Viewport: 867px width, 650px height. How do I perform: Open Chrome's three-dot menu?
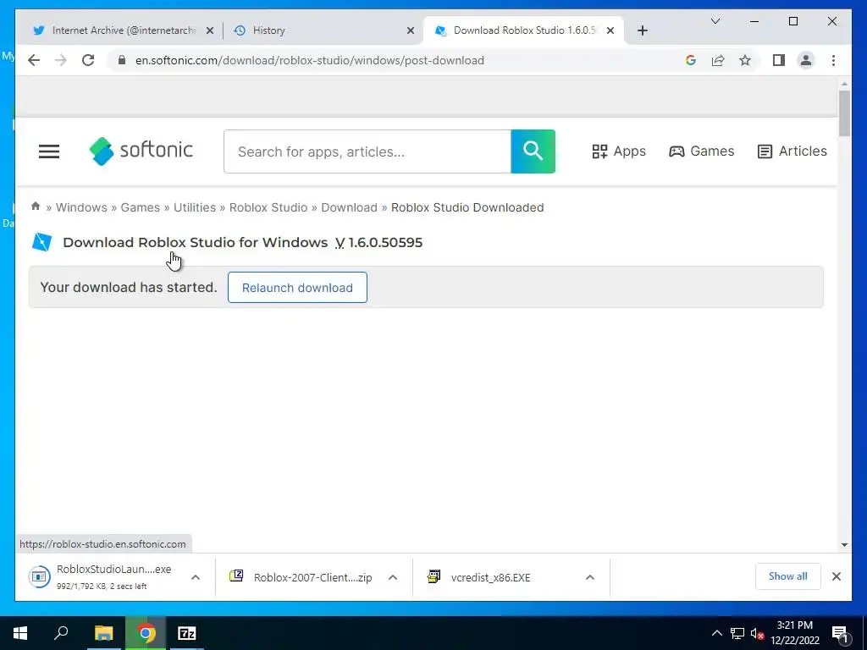click(x=833, y=60)
